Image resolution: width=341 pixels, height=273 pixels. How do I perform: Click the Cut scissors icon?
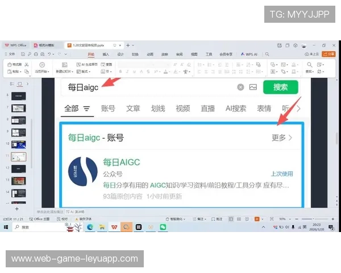[27, 65]
